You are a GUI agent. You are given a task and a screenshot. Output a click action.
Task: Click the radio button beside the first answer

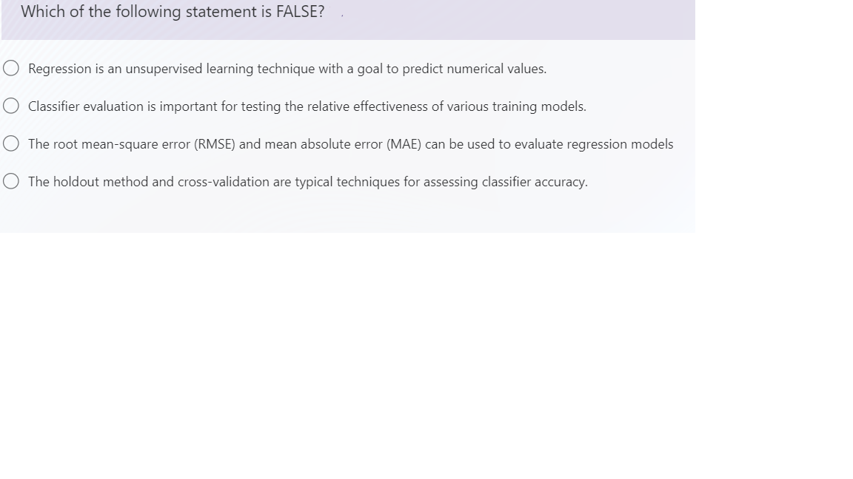(x=11, y=68)
